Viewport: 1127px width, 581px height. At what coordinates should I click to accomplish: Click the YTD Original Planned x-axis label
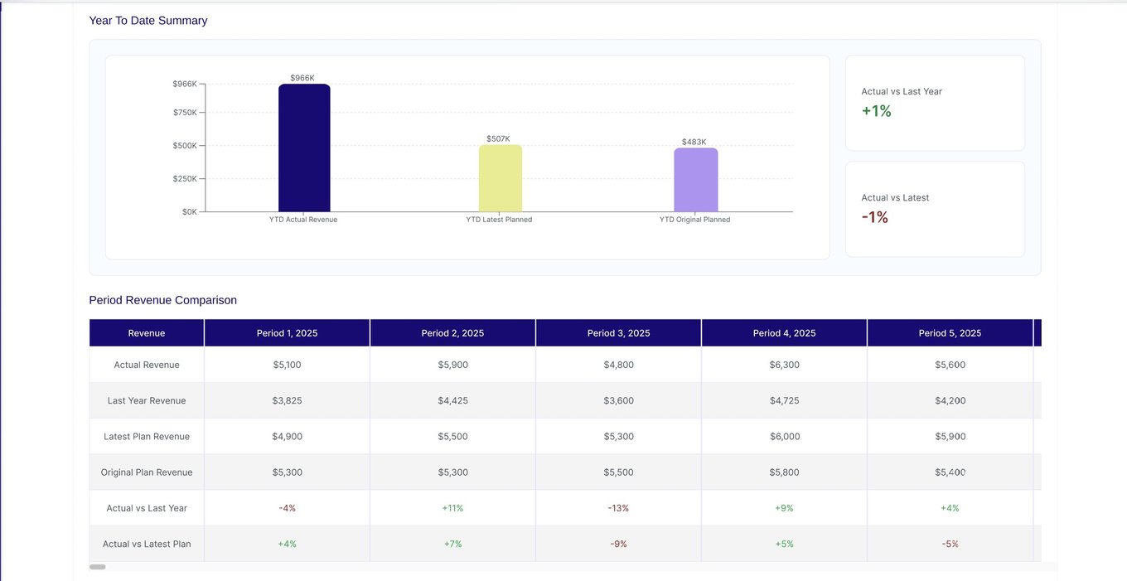pos(694,220)
